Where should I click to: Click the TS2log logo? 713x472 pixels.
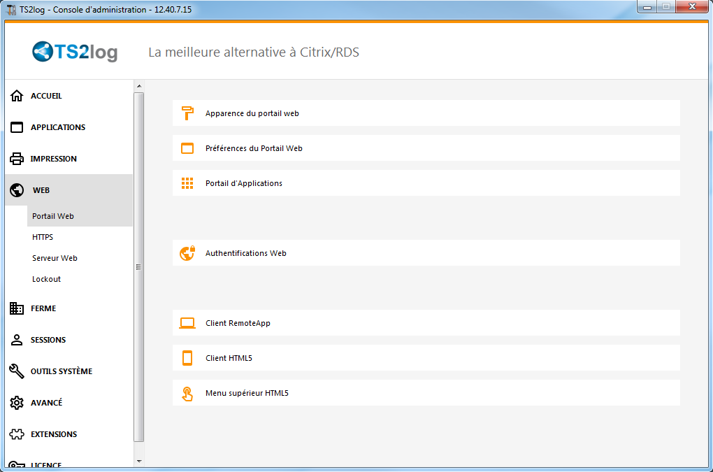[x=75, y=51]
